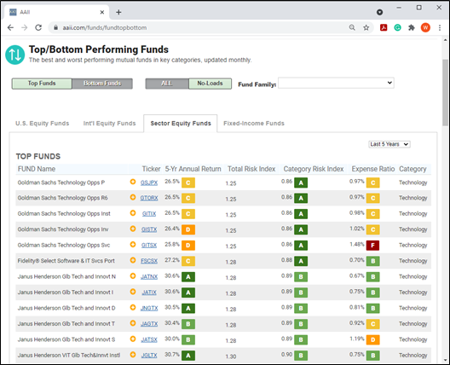
Task: Open the Last 5 Years period dropdown
Action: (389, 144)
